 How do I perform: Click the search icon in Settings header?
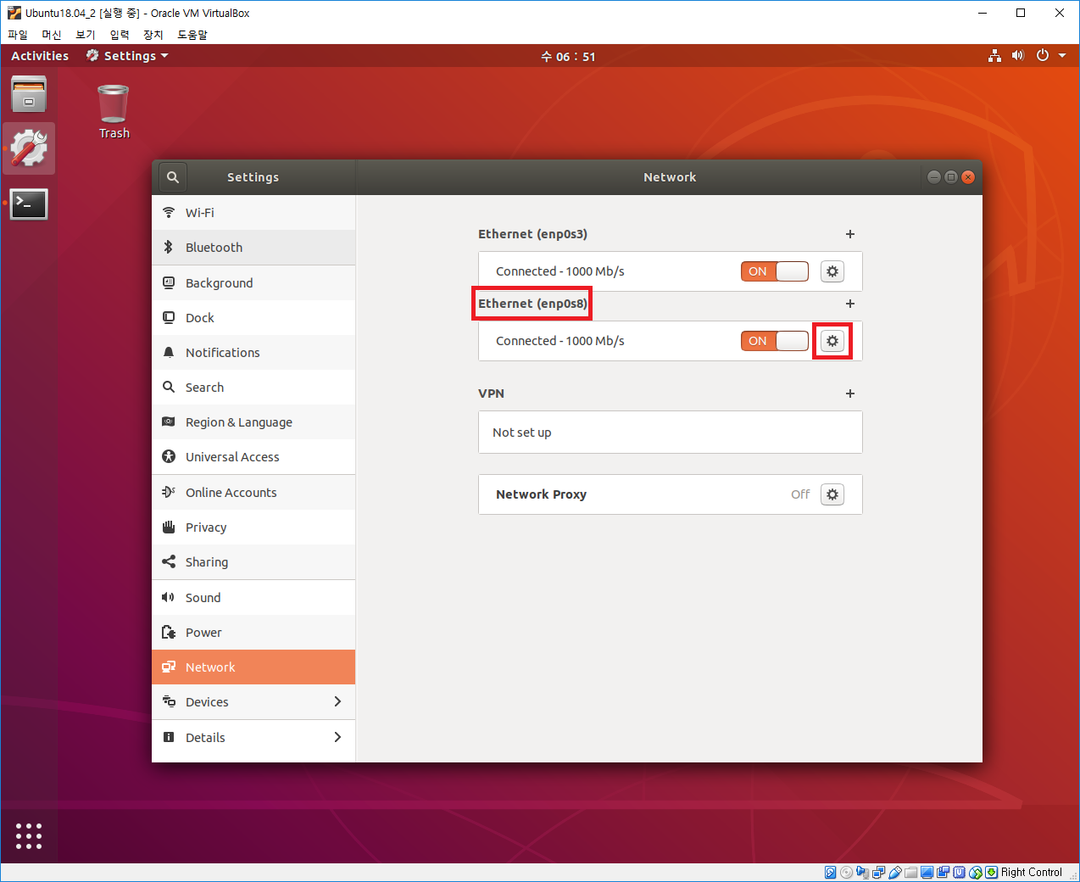pyautogui.click(x=173, y=177)
